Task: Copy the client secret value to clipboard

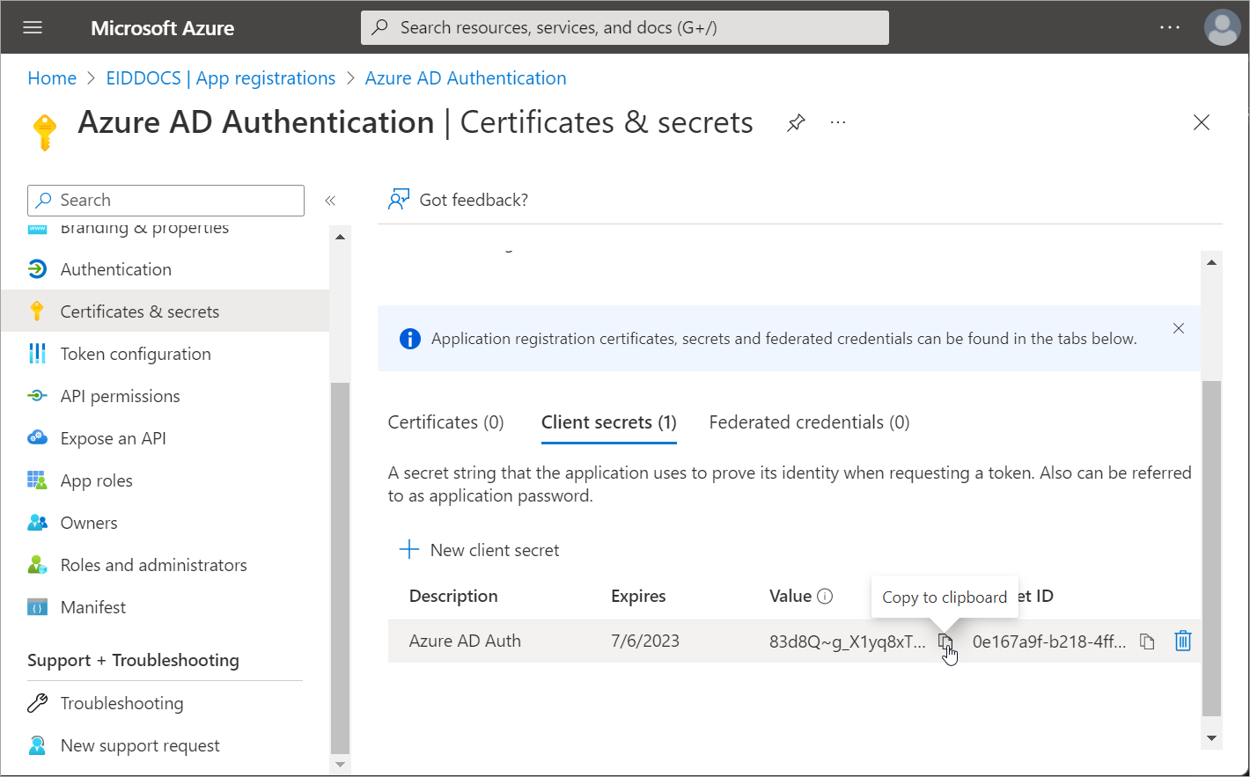Action: 945,641
